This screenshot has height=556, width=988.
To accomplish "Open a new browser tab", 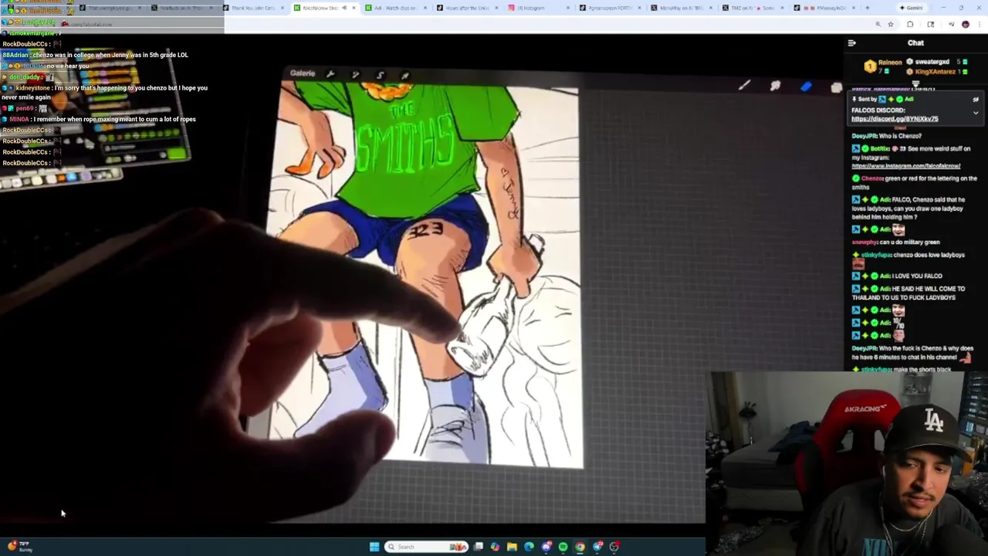I will 867,8.
